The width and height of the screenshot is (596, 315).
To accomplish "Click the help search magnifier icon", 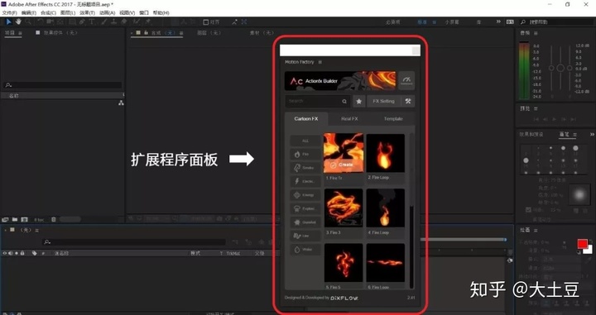I will click(x=523, y=22).
